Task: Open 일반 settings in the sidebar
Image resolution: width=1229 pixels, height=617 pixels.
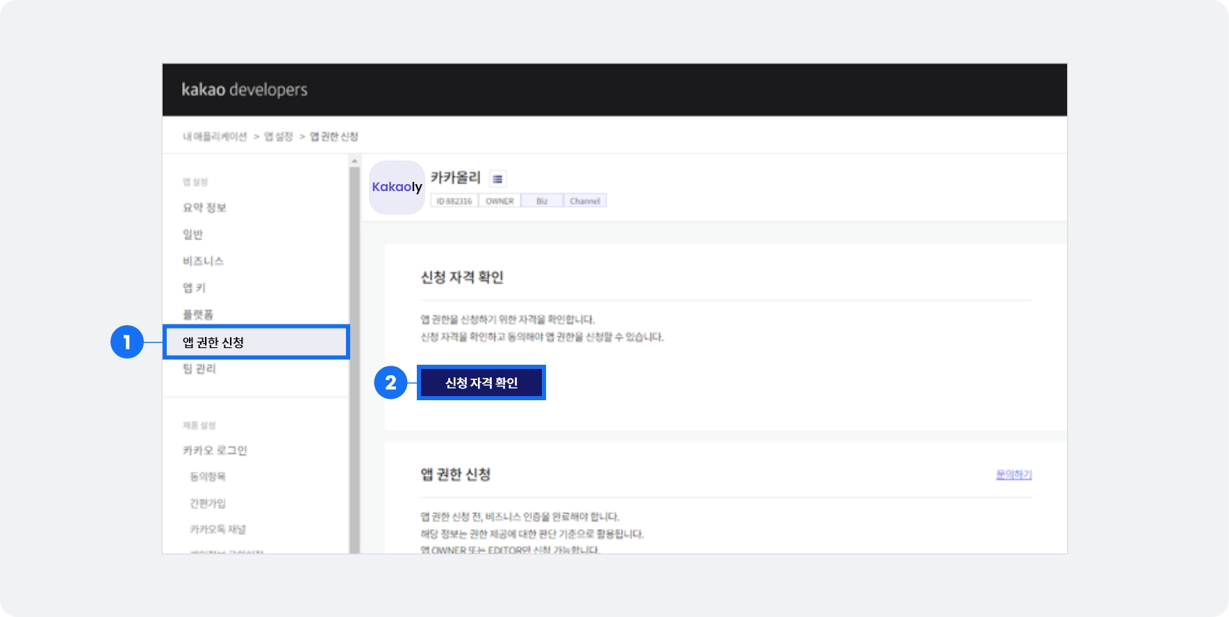Action: point(192,234)
